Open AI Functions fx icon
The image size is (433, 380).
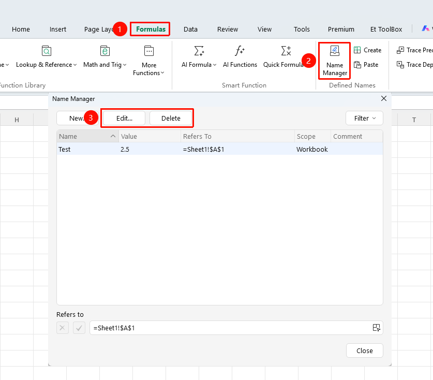[x=240, y=51]
